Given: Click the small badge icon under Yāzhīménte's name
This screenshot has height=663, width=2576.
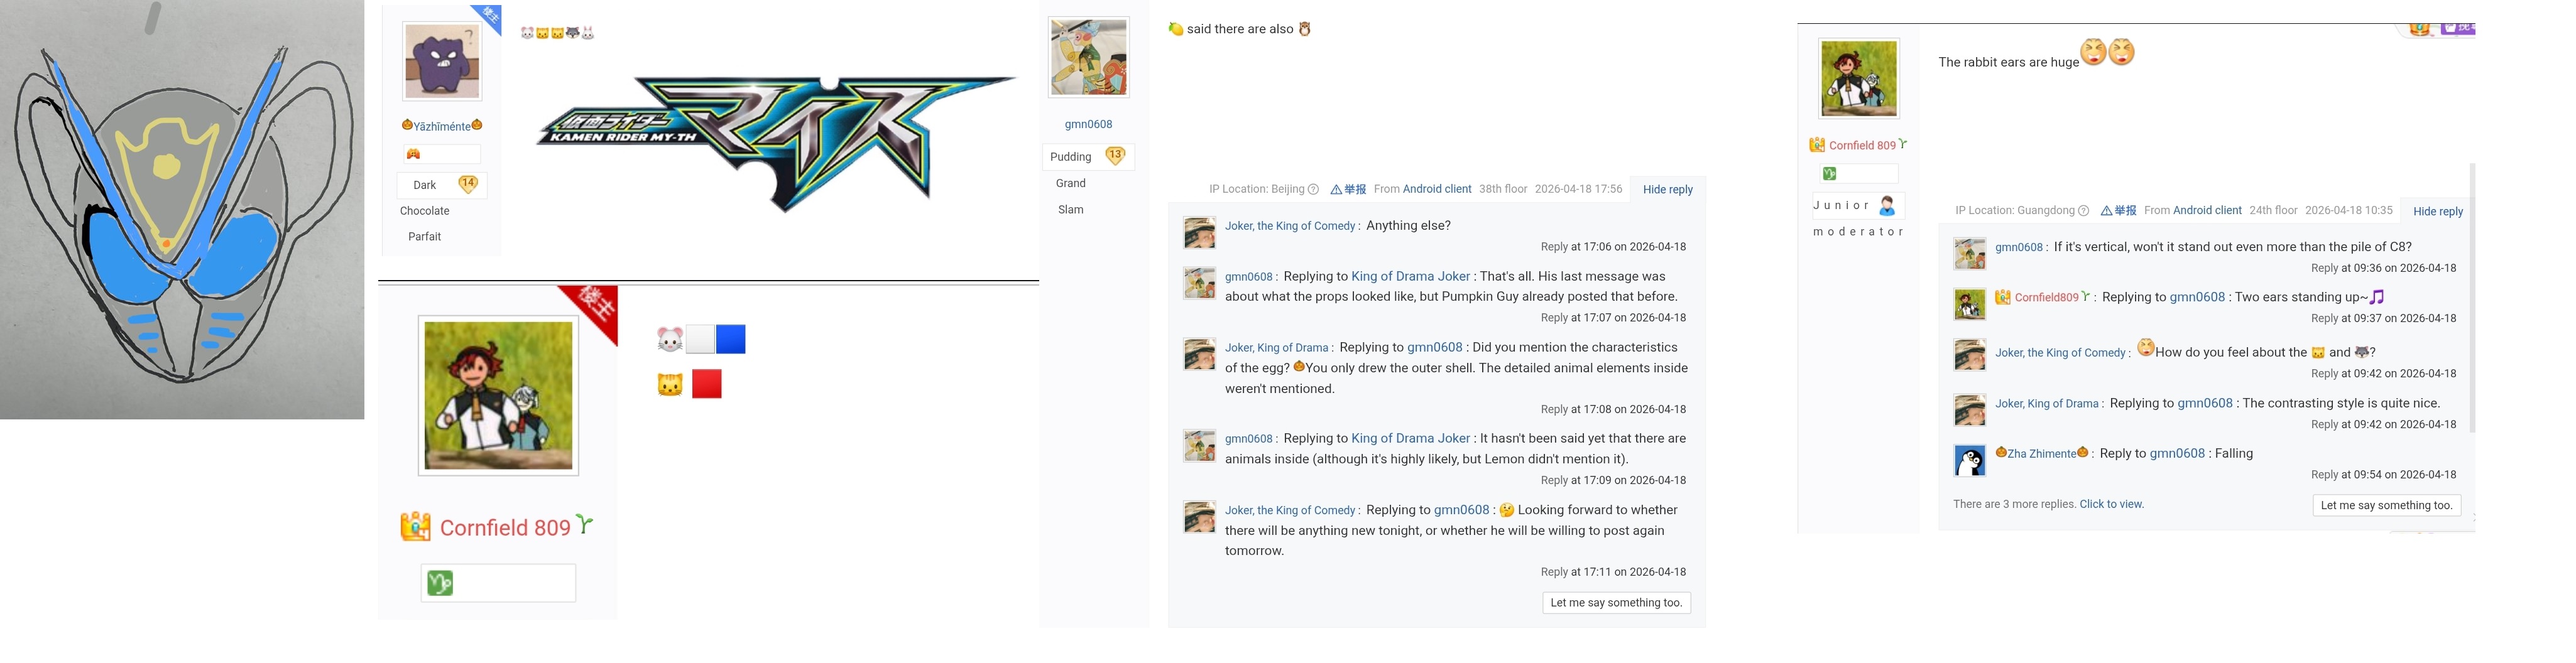Looking at the screenshot, I should pos(413,154).
